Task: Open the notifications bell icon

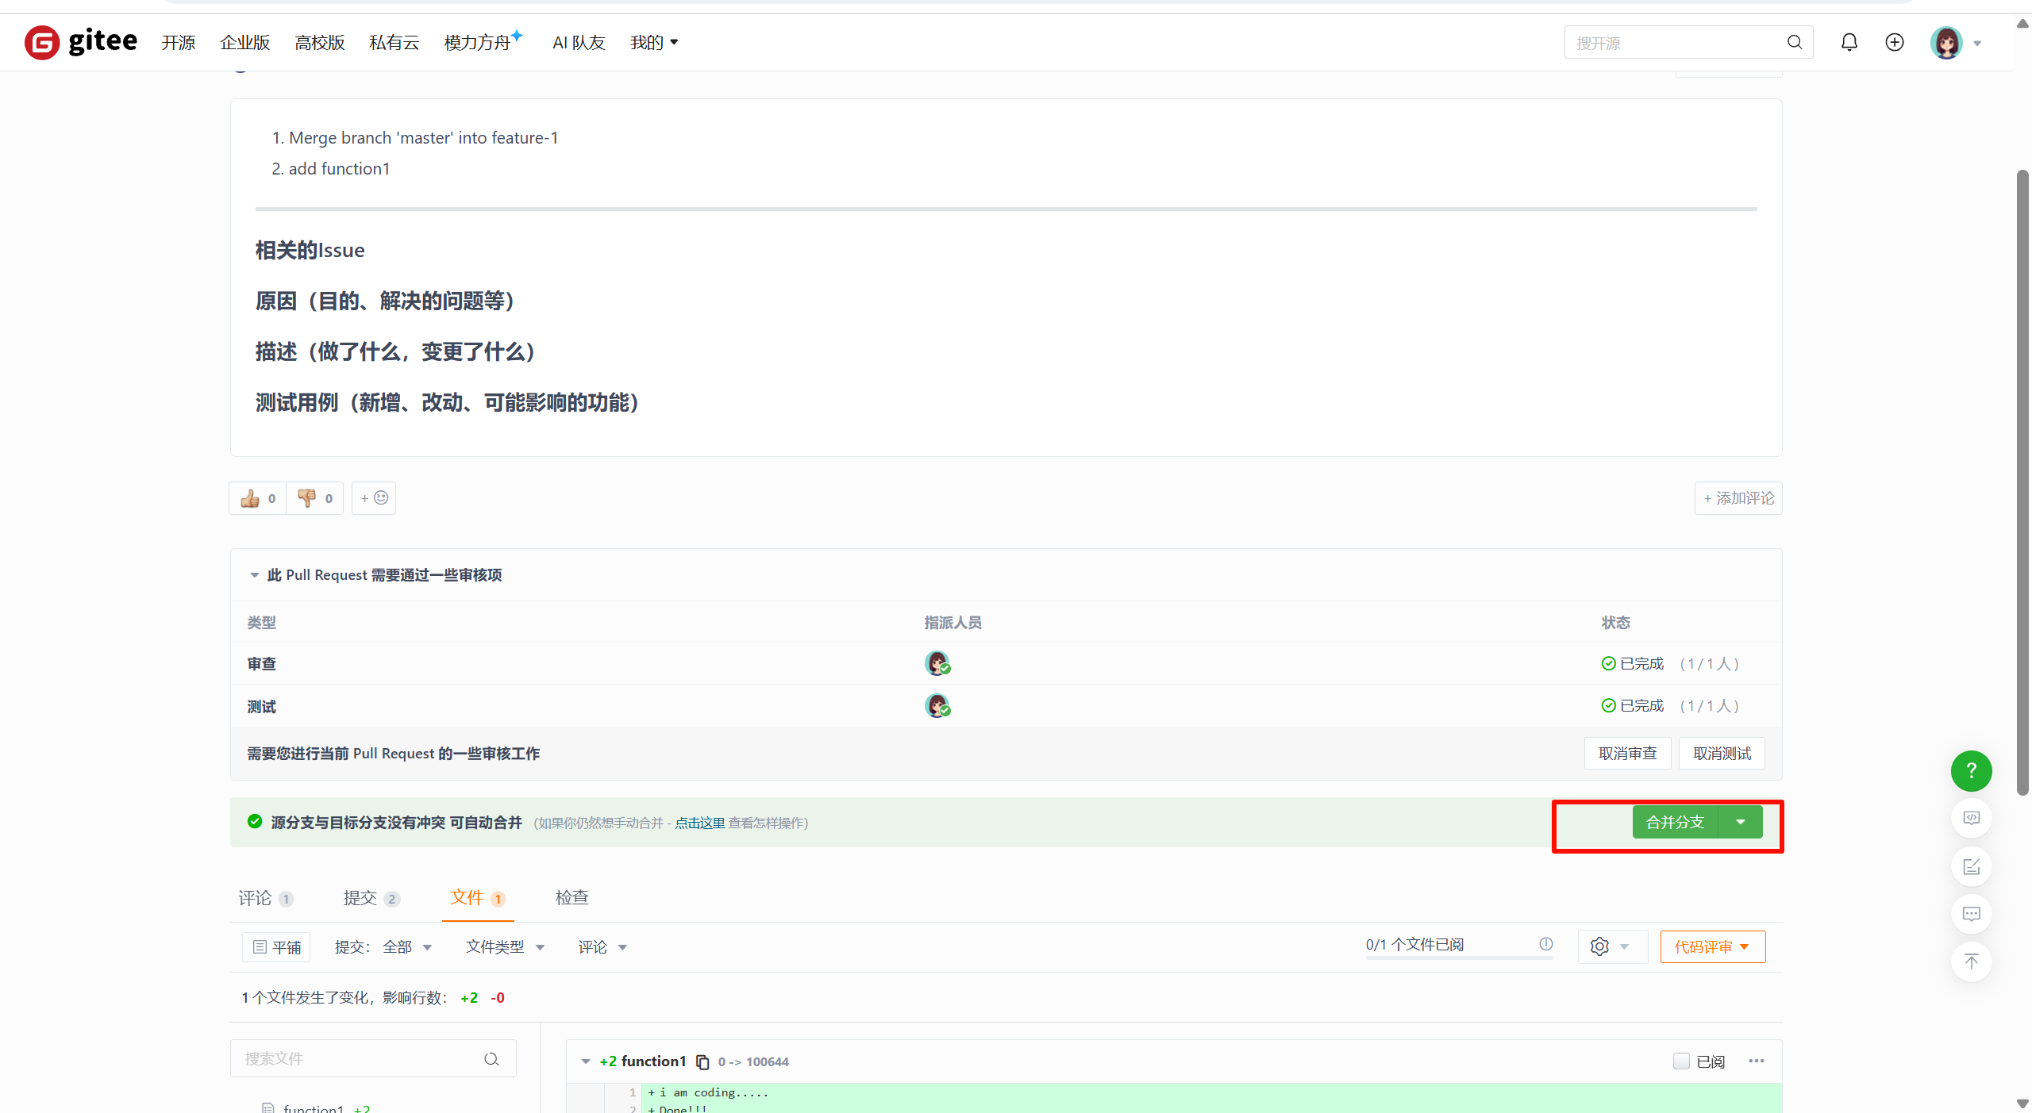Action: (1849, 43)
